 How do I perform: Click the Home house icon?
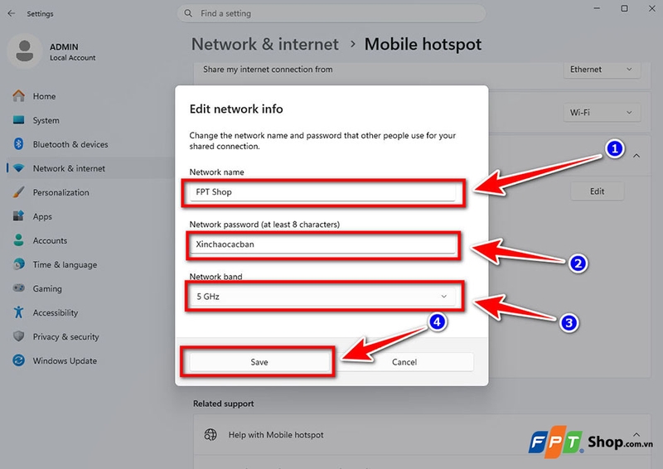[18, 96]
